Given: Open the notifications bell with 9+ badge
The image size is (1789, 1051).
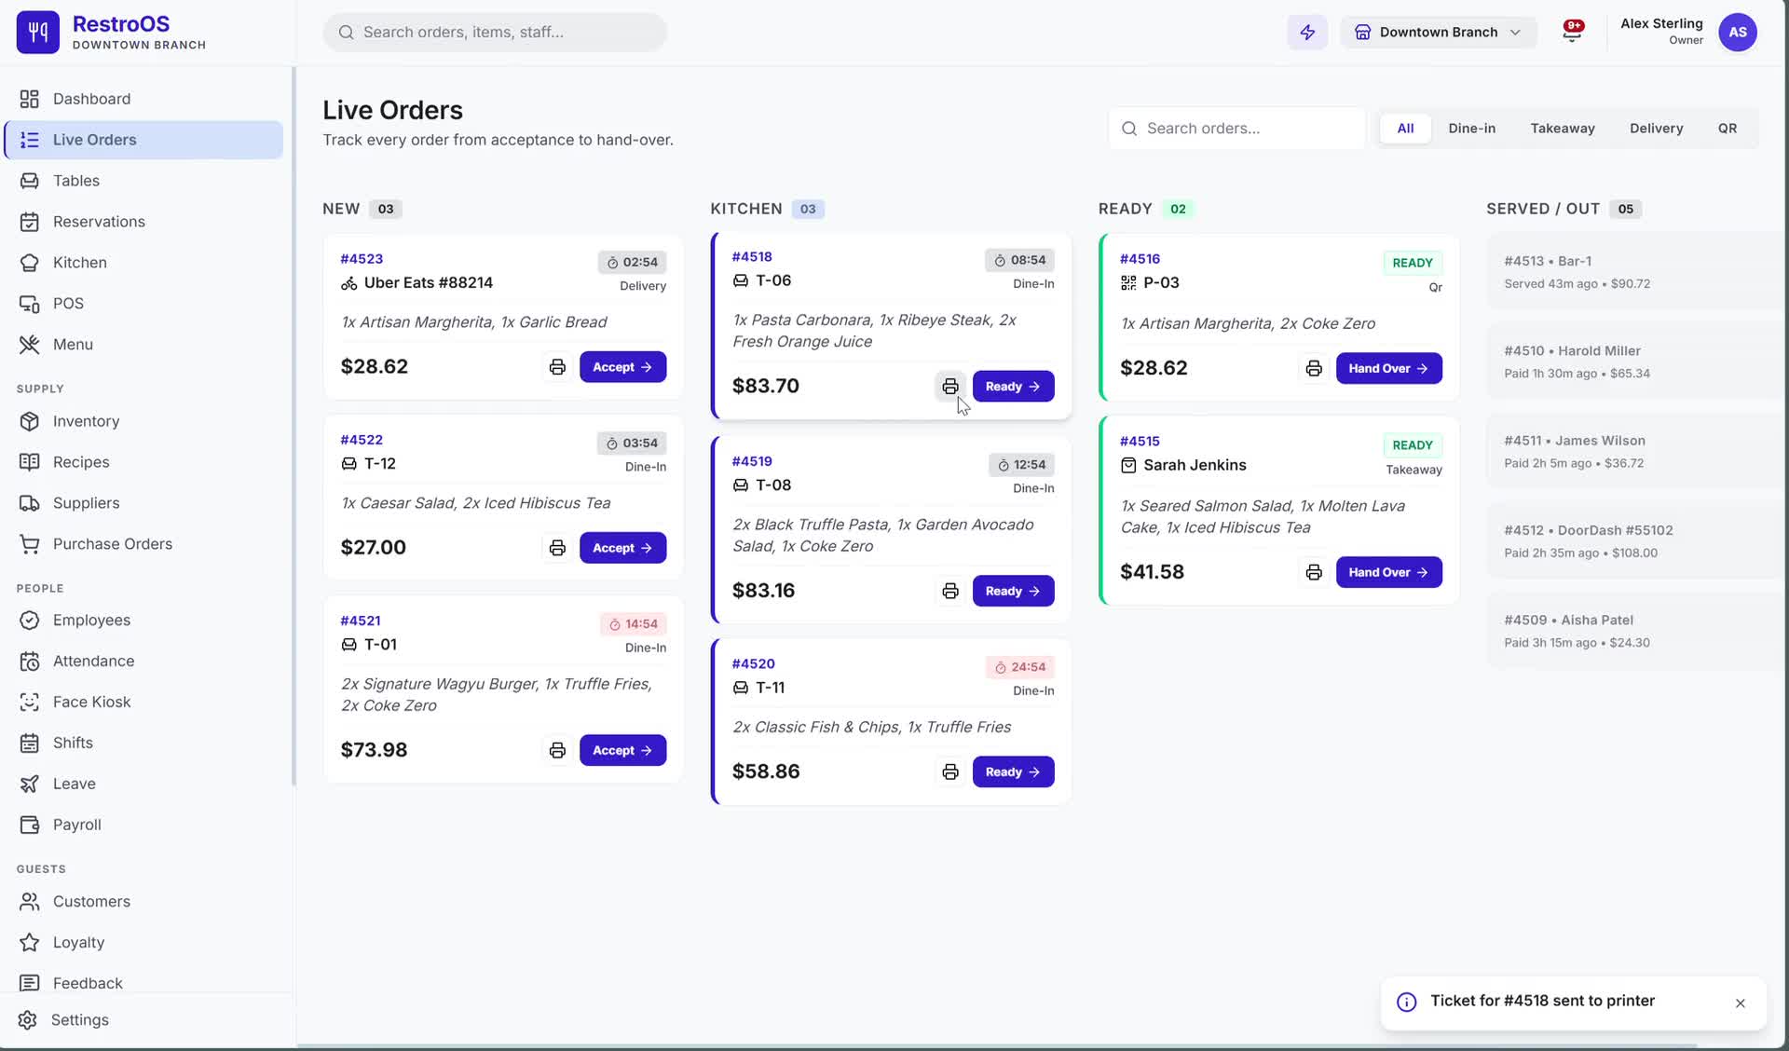Looking at the screenshot, I should 1573,32.
